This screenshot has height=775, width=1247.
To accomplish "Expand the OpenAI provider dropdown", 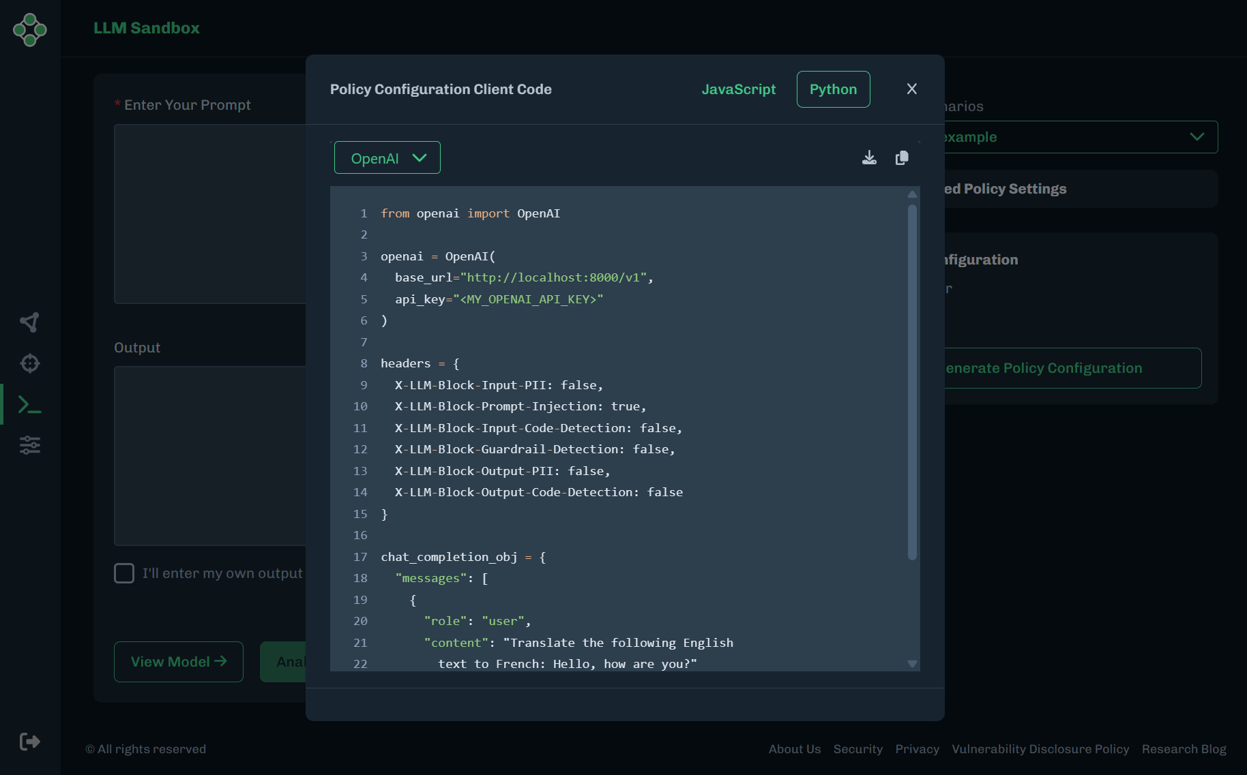I will click(x=387, y=158).
